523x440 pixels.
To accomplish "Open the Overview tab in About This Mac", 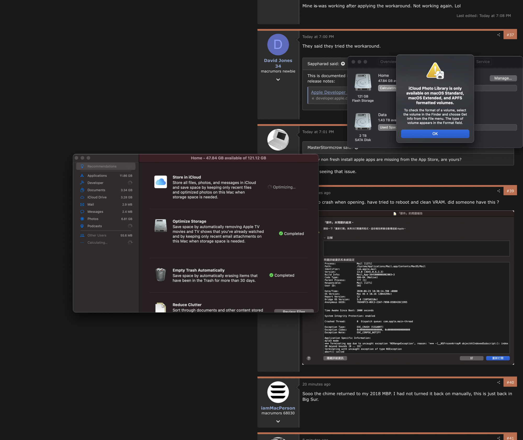I will tap(388, 62).
